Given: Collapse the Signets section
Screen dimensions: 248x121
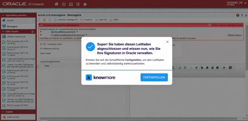Looking at the screenshot, I should [3, 112].
